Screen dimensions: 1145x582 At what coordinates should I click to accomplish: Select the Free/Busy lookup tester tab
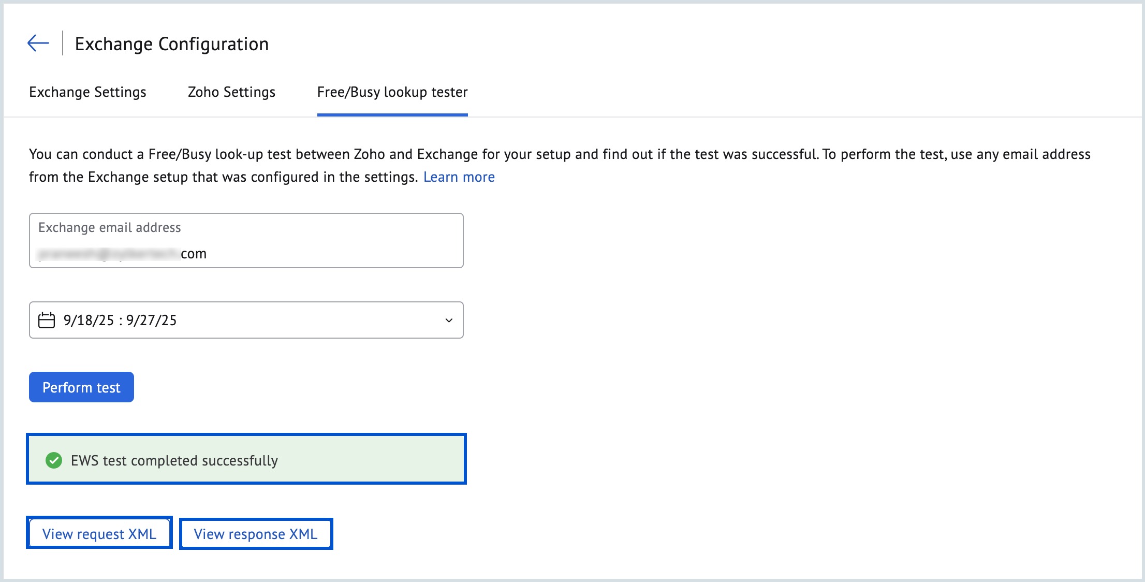tap(392, 92)
